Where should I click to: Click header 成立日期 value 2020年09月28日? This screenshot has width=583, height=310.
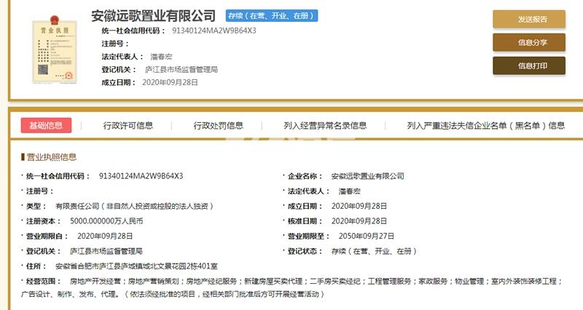[170, 82]
